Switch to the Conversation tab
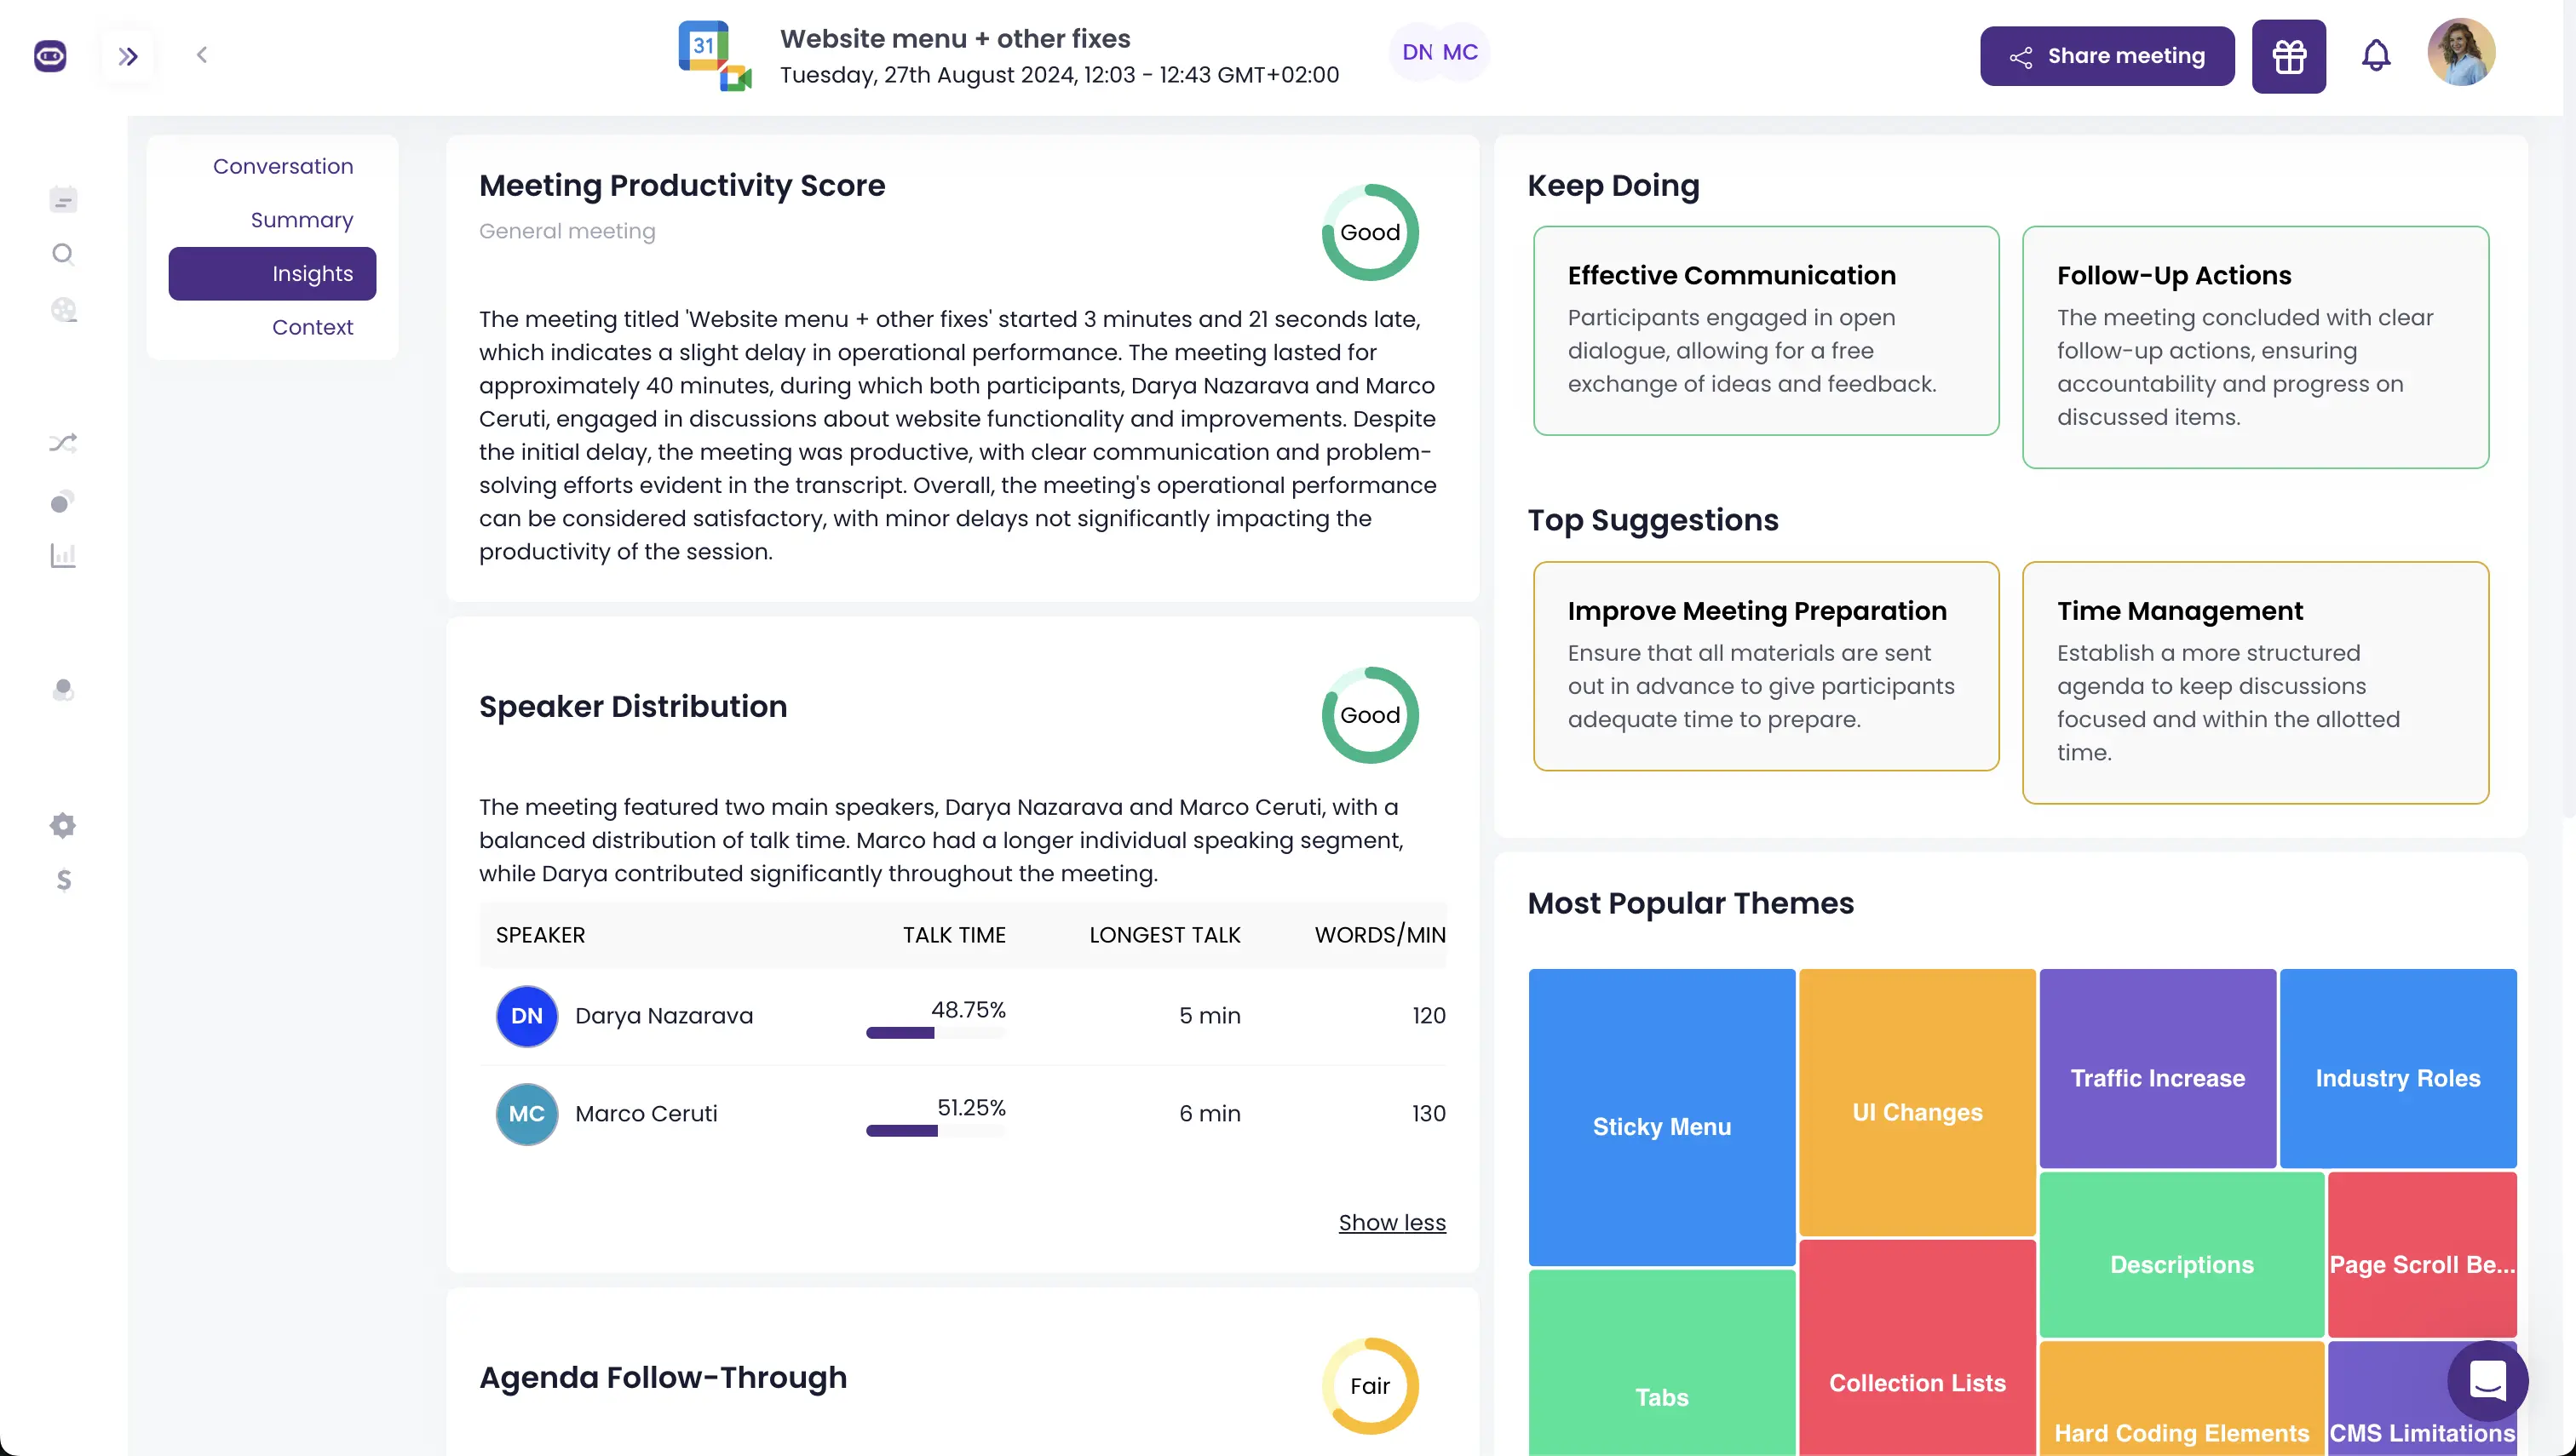The height and width of the screenshot is (1456, 2576). (283, 166)
